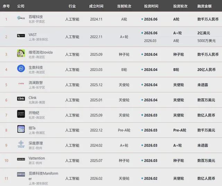The height and width of the screenshot is (186, 222).
Task: Click 开物纪's 2026.03 investment date
Action: click(x=151, y=115)
